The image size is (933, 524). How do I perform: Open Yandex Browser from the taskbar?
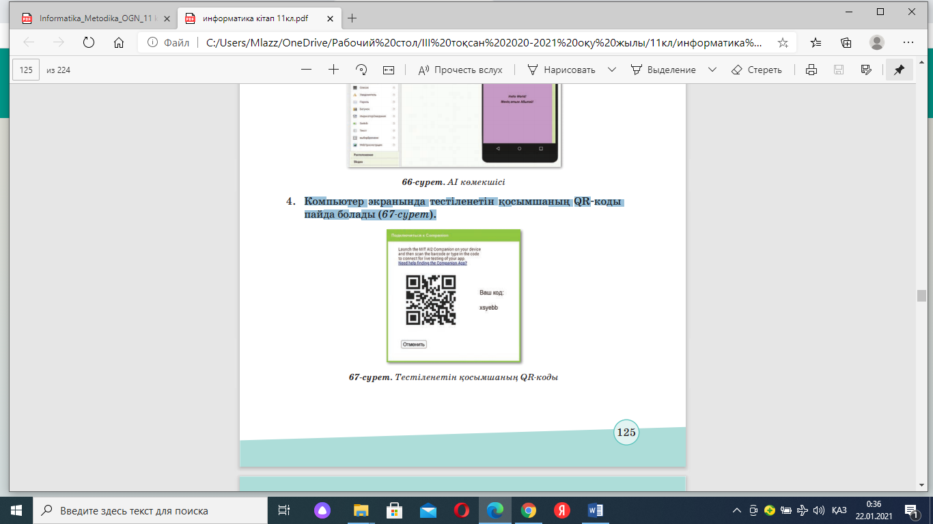(561, 510)
